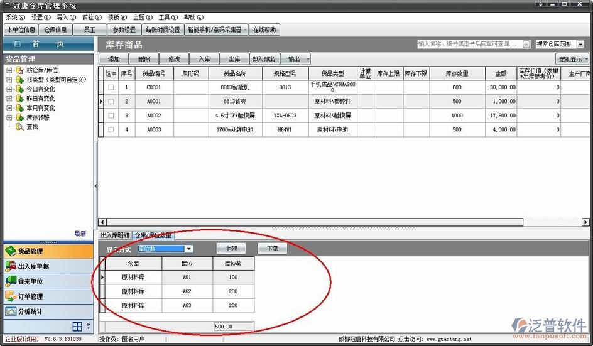
Task: Open 出入库单据 module with truck icon
Action: click(33, 266)
